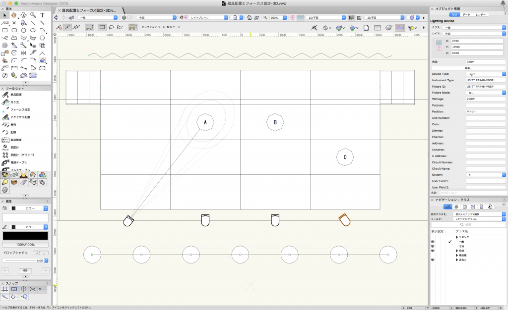Open the Device Type dropdown
Screen dimensions: 508x310
point(486,74)
